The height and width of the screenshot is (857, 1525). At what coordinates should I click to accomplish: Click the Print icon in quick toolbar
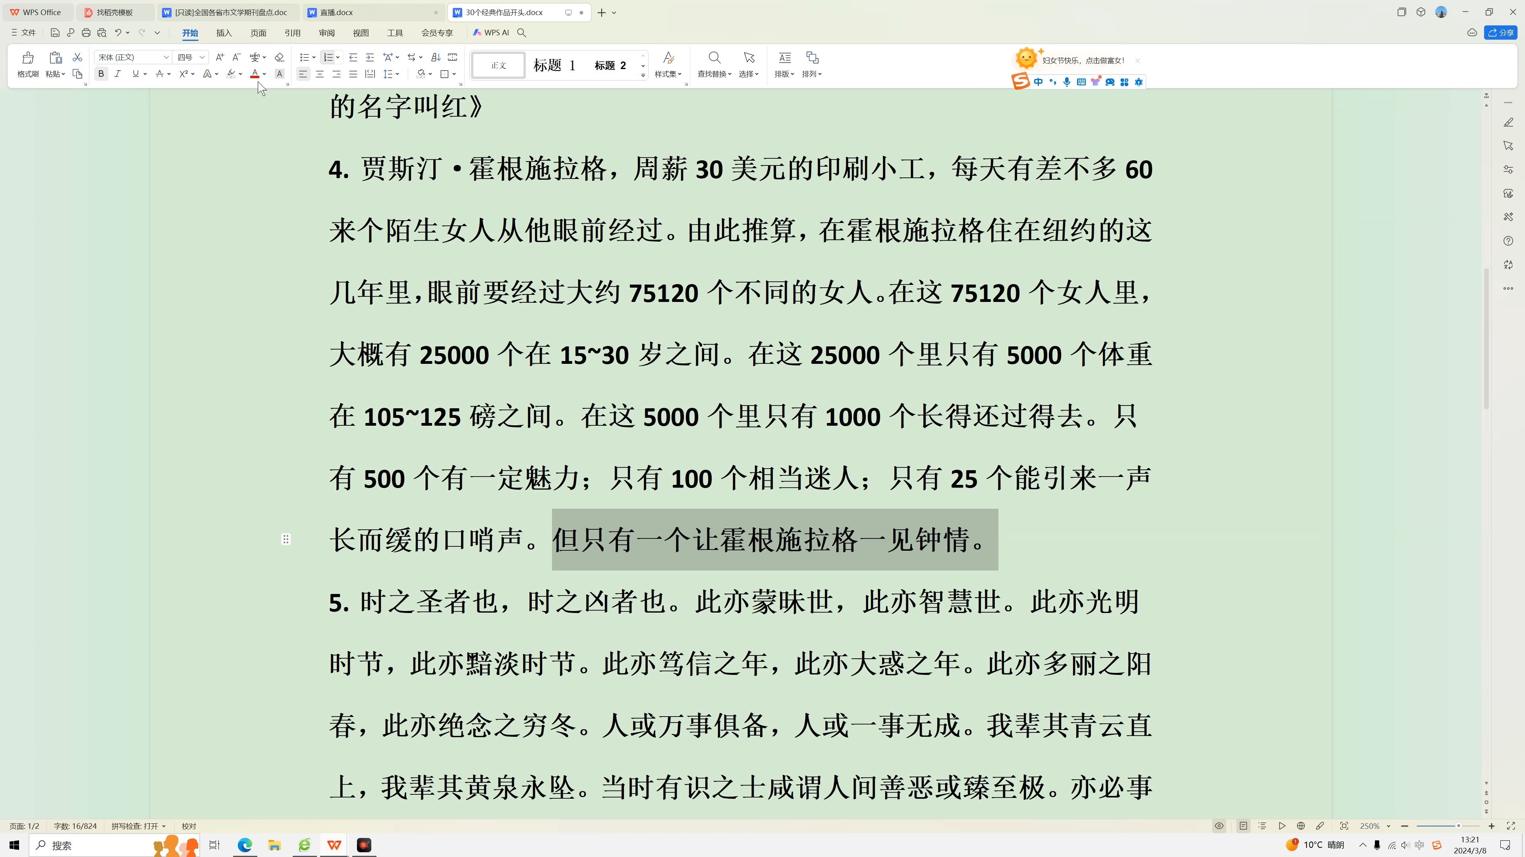(x=86, y=33)
